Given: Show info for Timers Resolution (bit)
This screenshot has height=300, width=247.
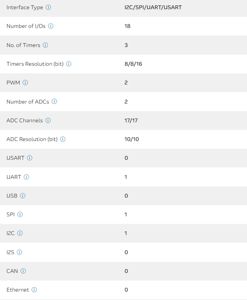Looking at the screenshot, I should coord(69,64).
